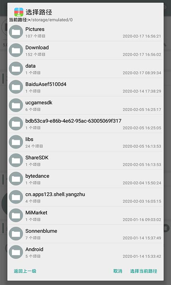
Task: Open the ShareSDK folder icon
Action: point(16,160)
